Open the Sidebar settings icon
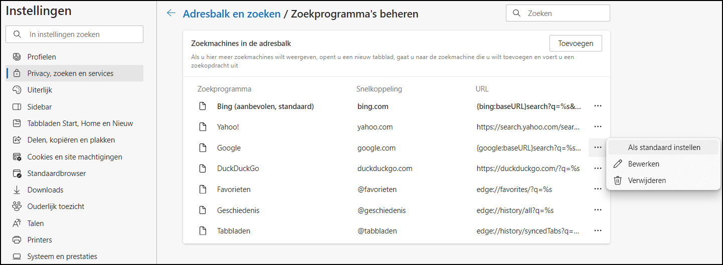Screen dimensions: 723x265 (x=17, y=107)
